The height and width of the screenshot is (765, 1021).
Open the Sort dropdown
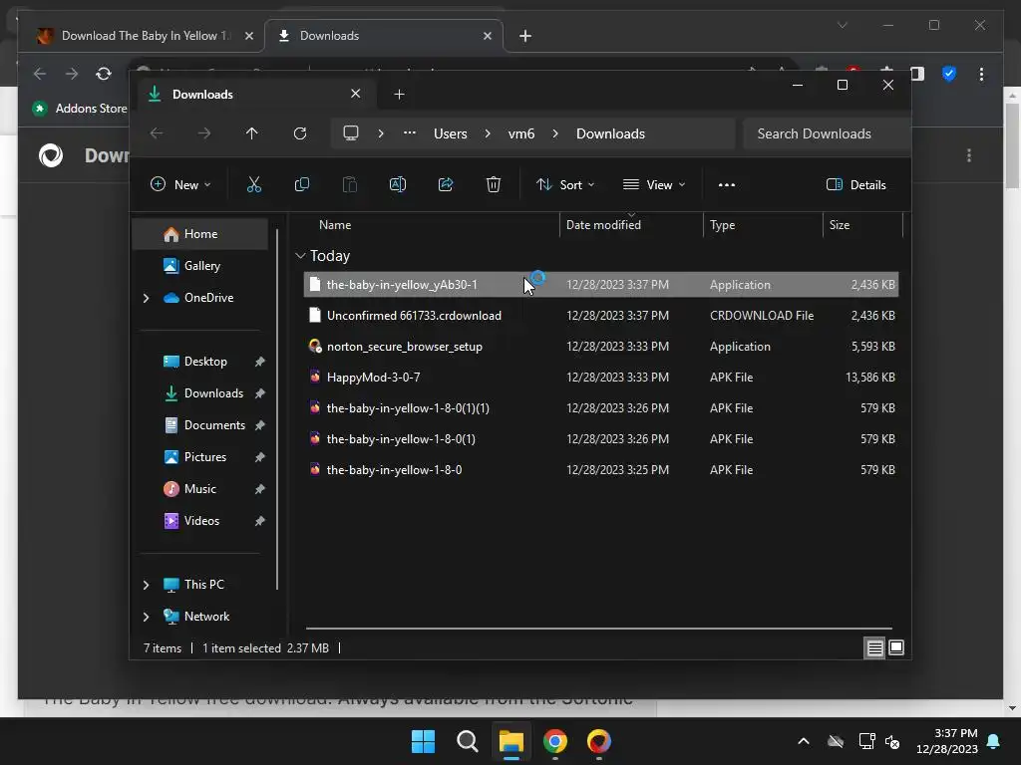pos(565,184)
